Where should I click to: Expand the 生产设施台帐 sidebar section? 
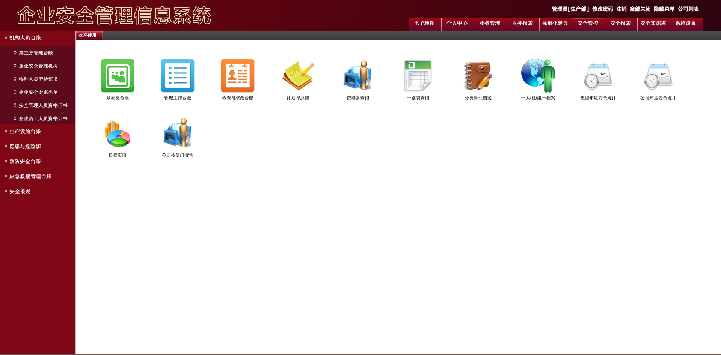pyautogui.click(x=25, y=132)
